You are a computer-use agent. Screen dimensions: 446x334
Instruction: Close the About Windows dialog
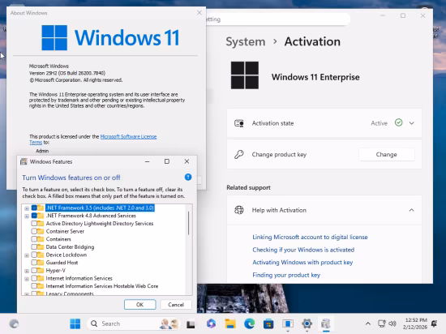pos(199,12)
